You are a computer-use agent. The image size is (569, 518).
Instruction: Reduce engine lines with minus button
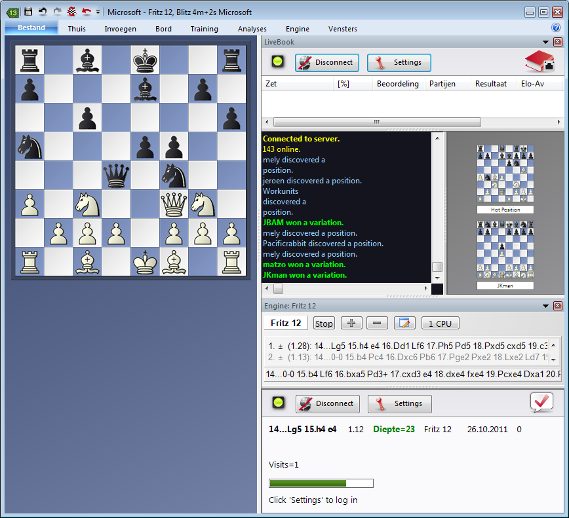tap(376, 323)
